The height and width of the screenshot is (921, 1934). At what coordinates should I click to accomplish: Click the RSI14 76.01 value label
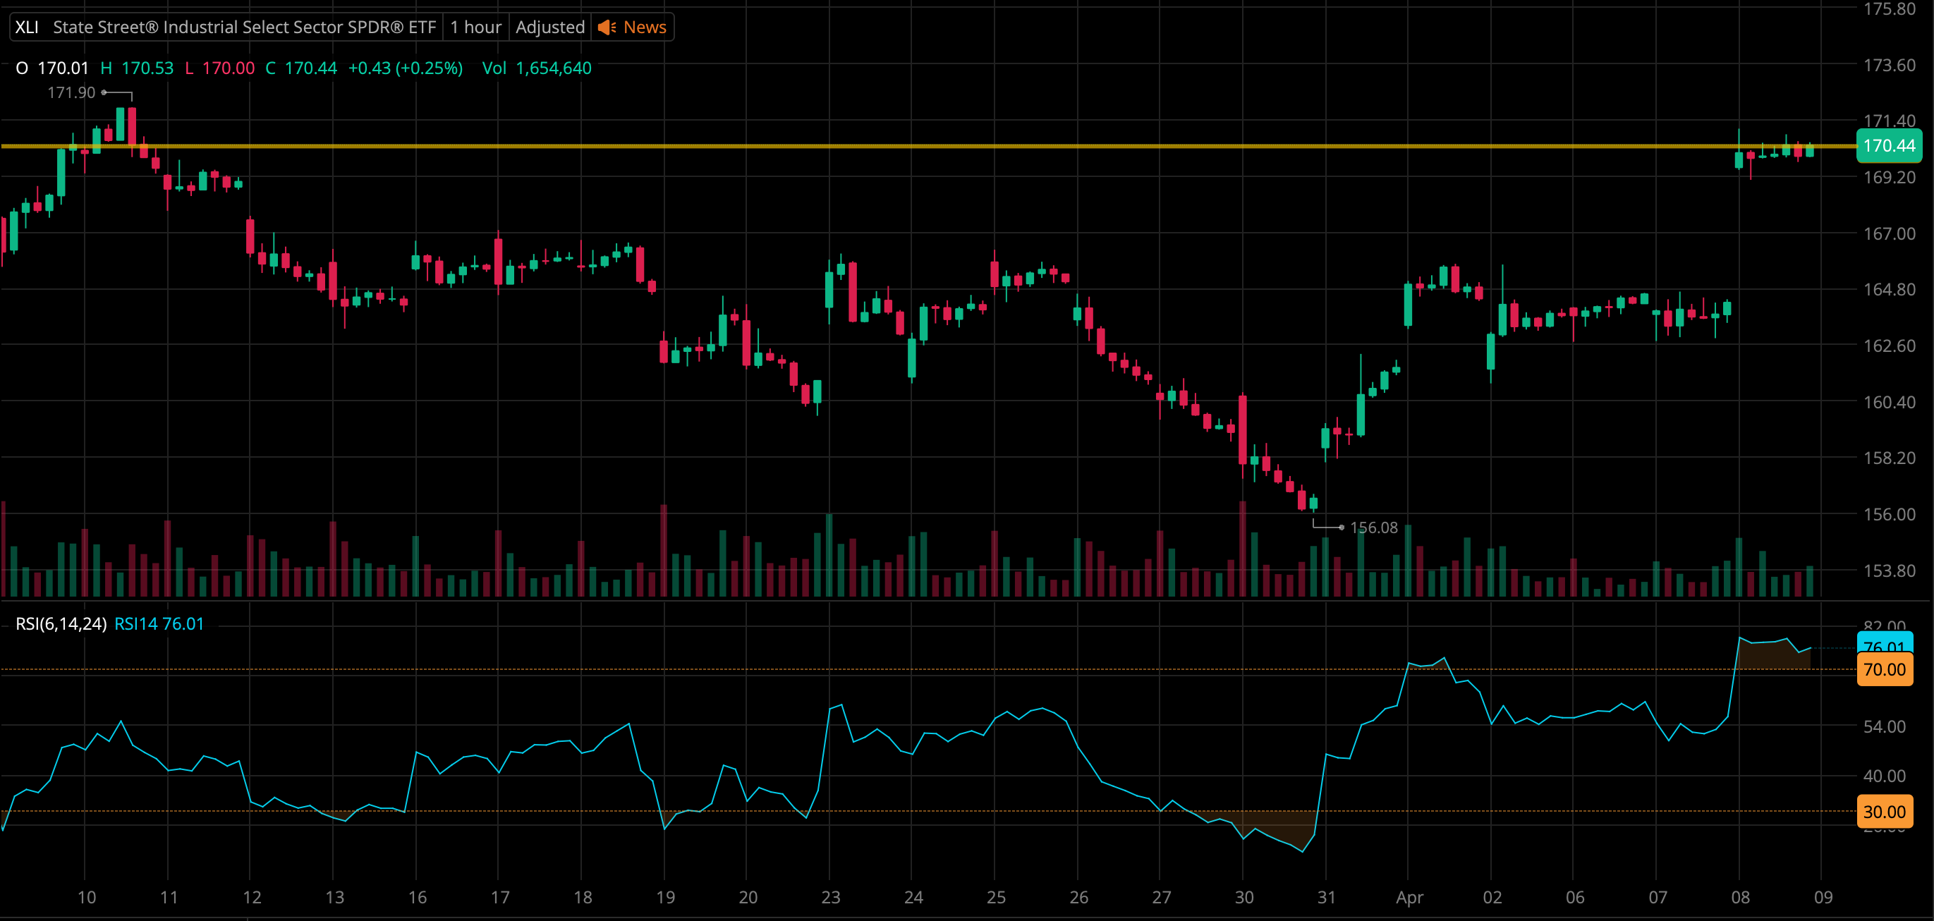point(159,624)
